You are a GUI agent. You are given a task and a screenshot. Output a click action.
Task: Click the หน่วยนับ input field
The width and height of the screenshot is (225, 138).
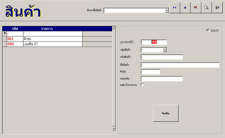(x=162, y=79)
